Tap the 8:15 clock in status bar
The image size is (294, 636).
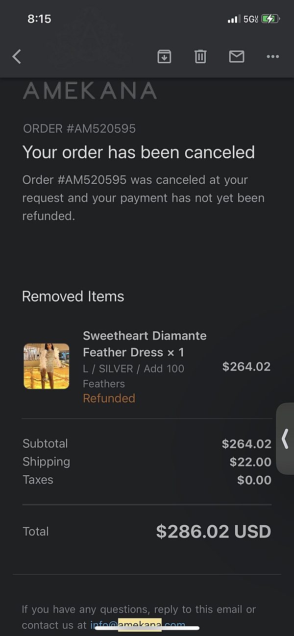pos(39,19)
